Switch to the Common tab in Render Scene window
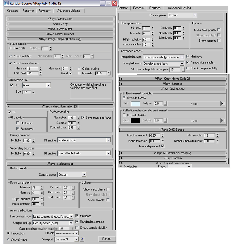The width and height of the screenshot is (234, 248). coord(12,11)
